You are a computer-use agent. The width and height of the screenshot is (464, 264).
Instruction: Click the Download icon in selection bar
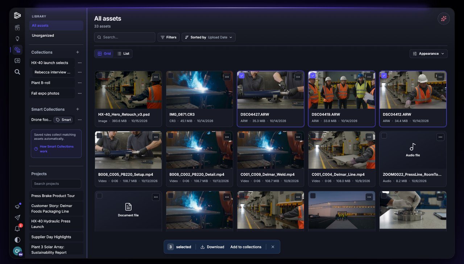[x=203, y=247]
